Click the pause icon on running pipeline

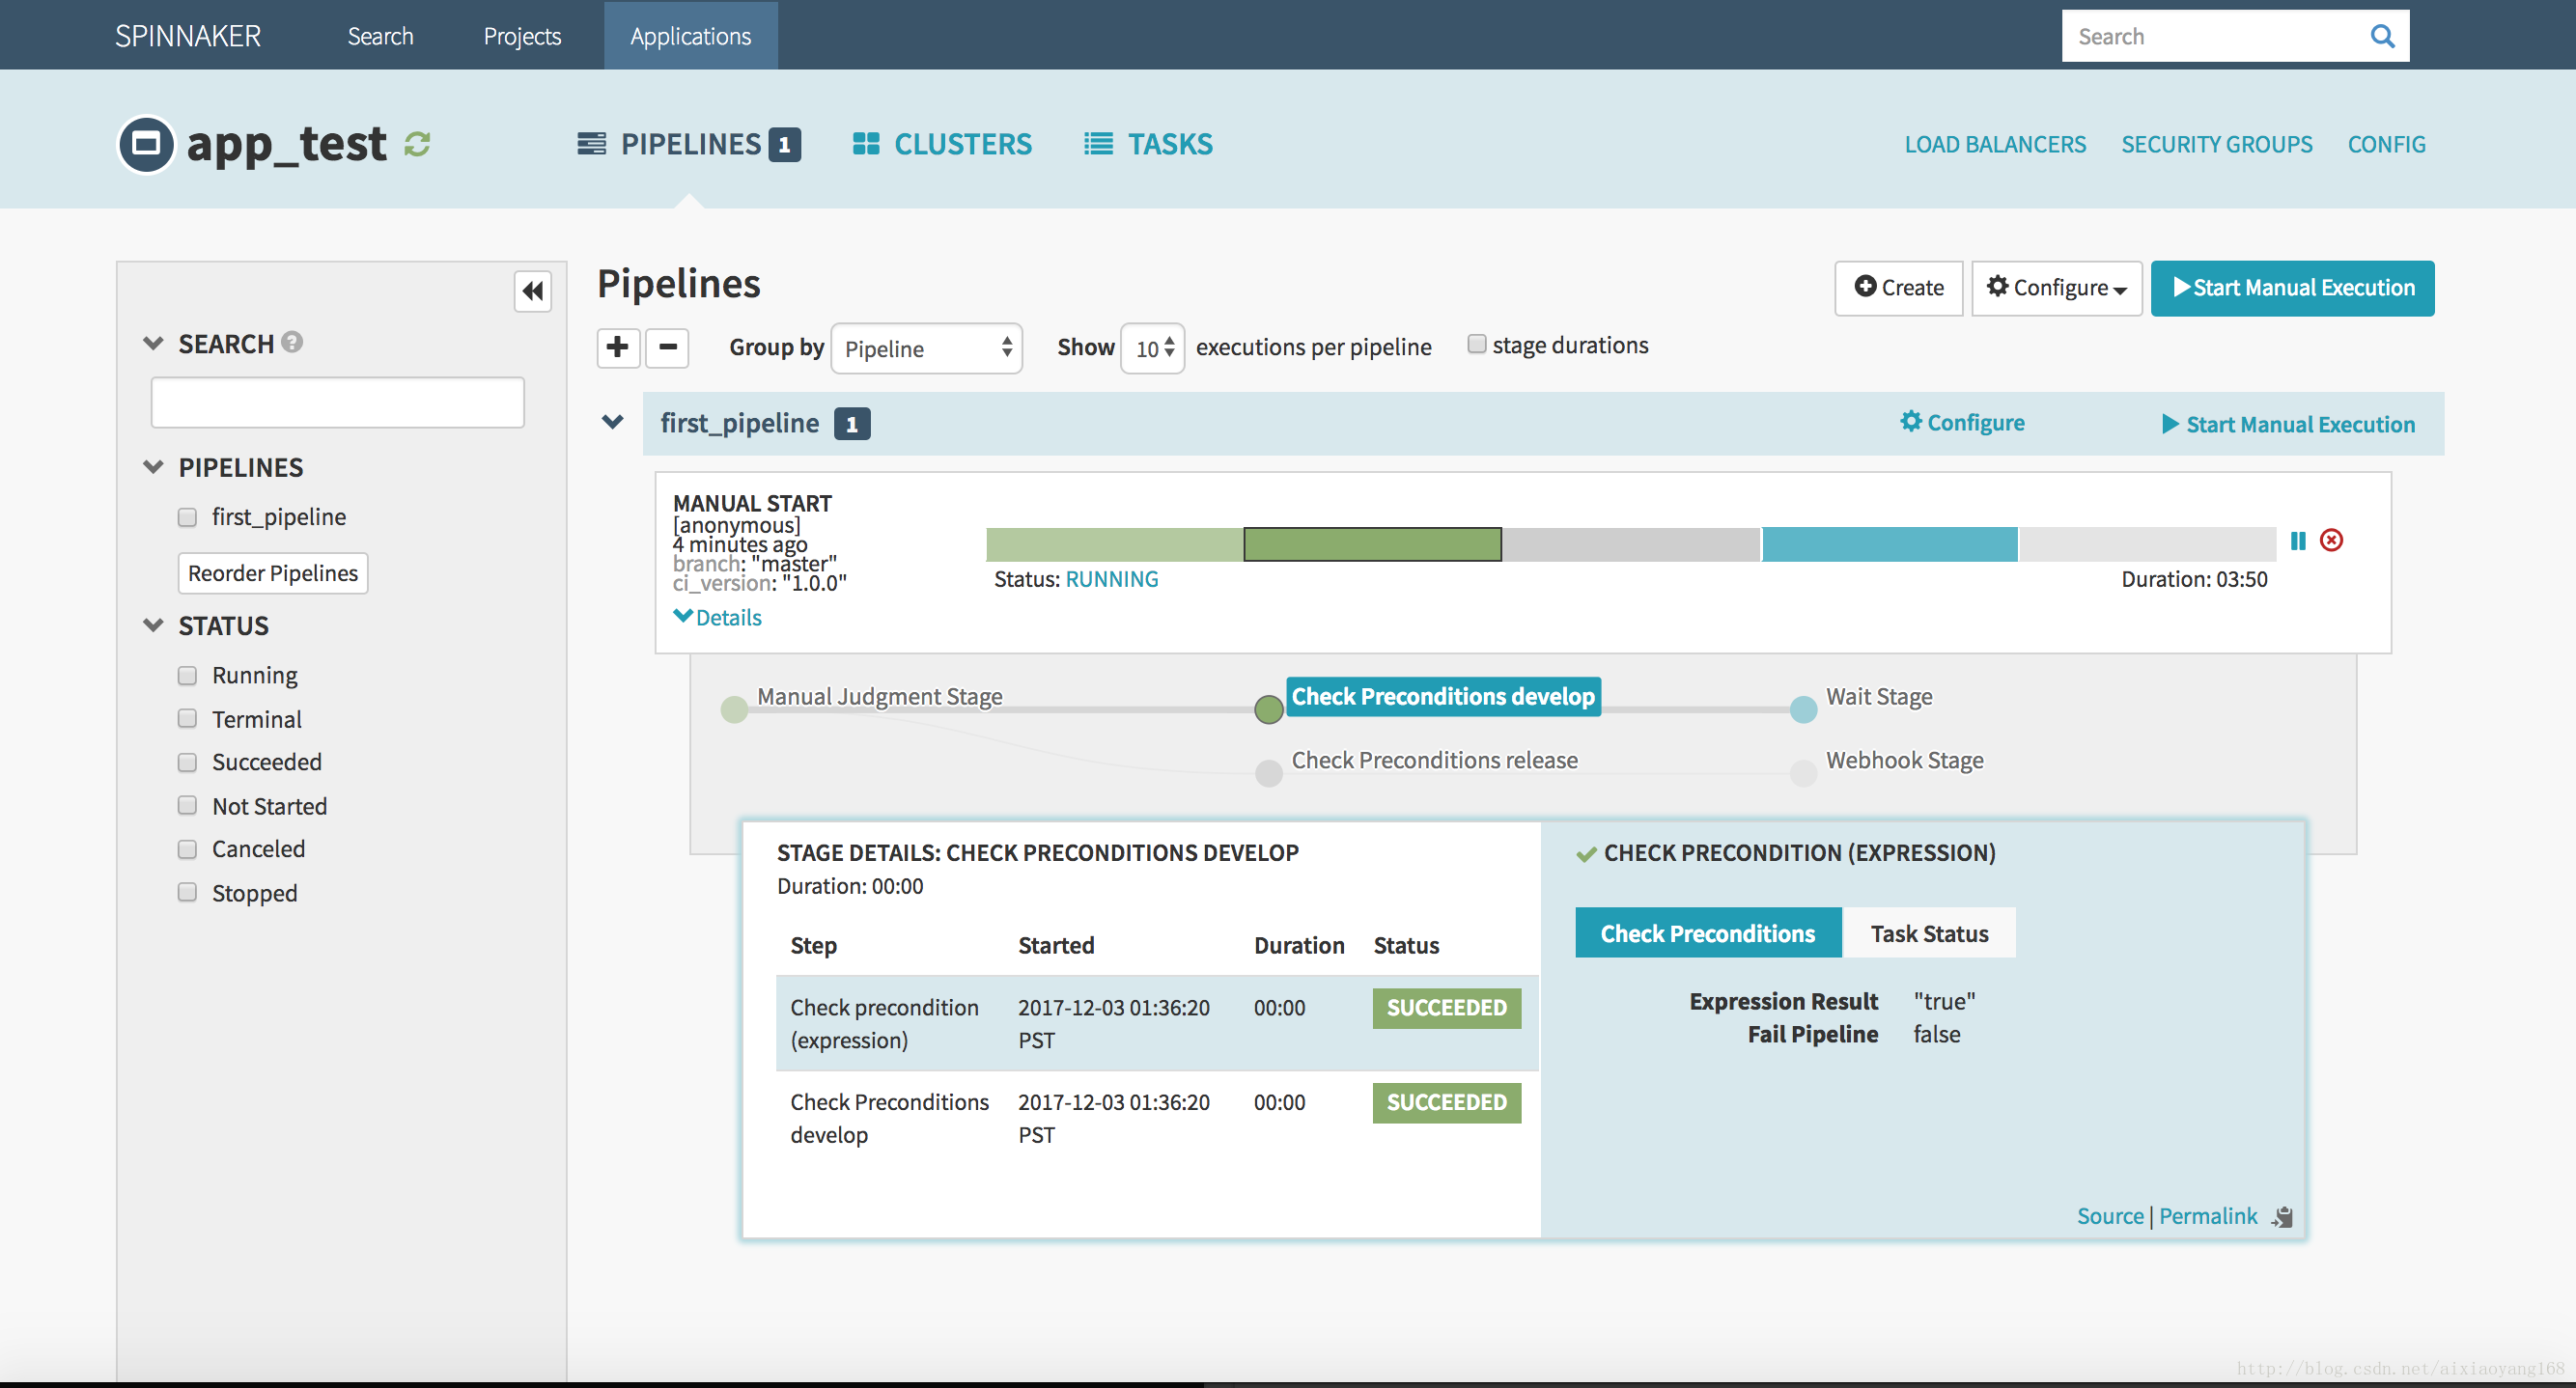[2297, 541]
